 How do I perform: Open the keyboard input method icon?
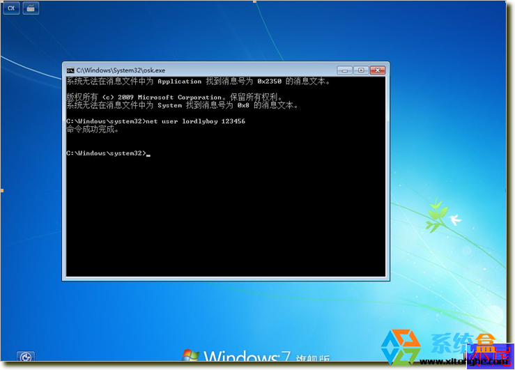click(x=31, y=8)
